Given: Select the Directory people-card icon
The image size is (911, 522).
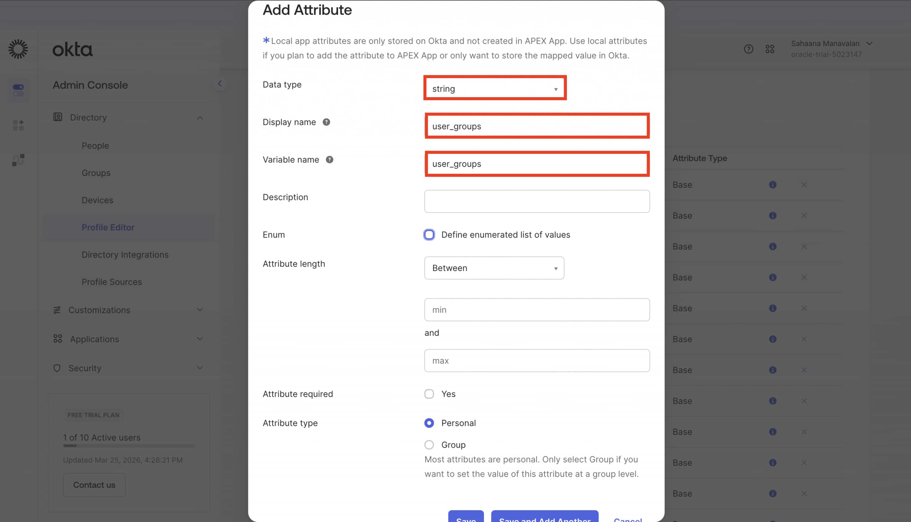Looking at the screenshot, I should tap(58, 117).
